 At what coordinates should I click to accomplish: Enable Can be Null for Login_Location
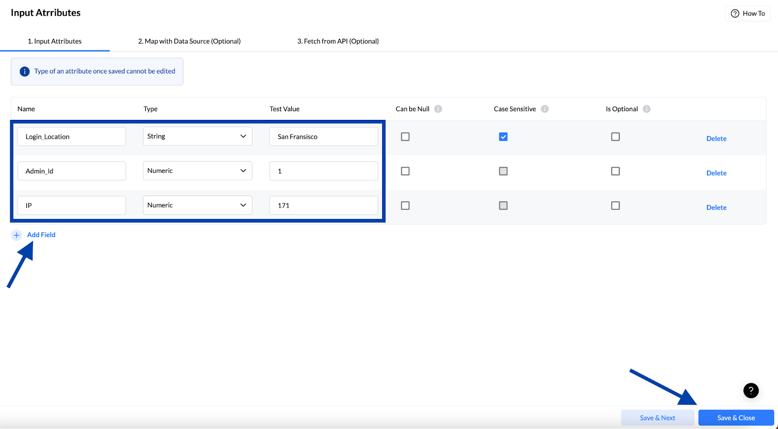[405, 137]
